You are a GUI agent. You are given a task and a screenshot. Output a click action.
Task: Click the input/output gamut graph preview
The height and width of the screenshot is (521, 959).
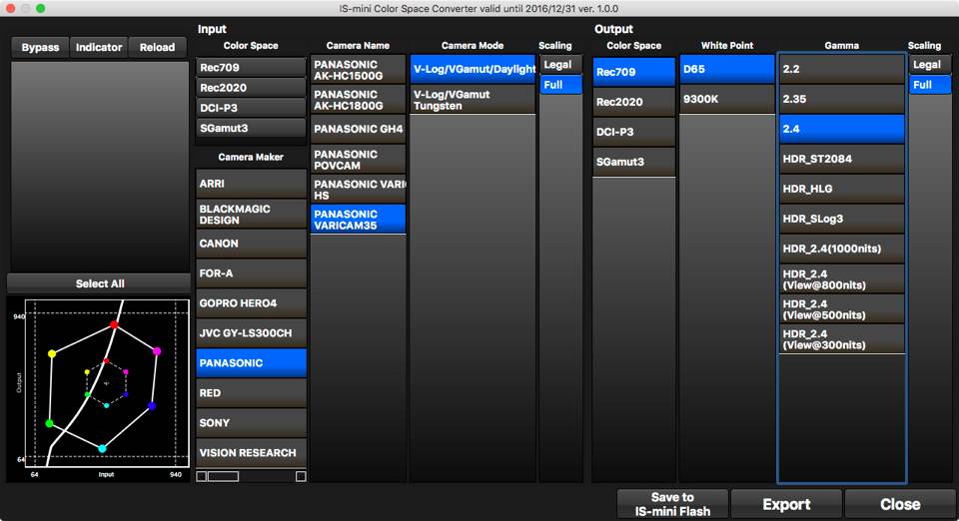click(100, 389)
